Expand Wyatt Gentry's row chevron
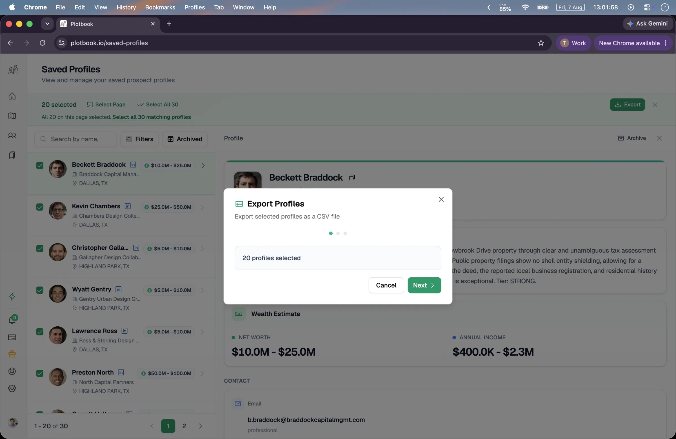 [202, 290]
